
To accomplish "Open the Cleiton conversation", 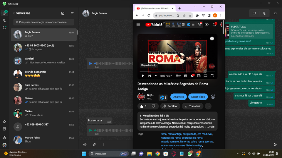I will (x=44, y=113).
